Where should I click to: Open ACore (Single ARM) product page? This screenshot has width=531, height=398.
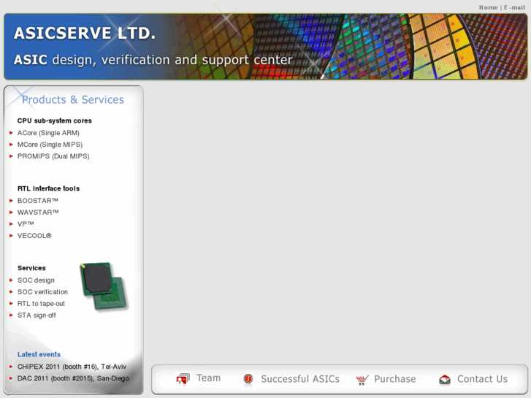[48, 133]
